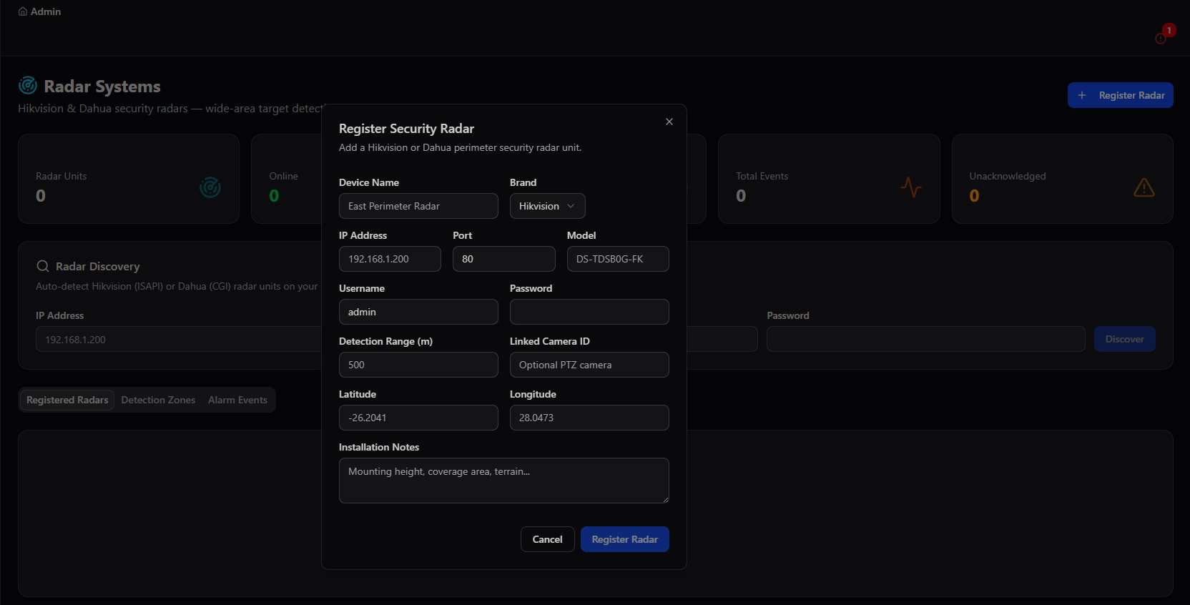1190x605 pixels.
Task: Switch to the Alarm Events tab
Action: coord(237,400)
